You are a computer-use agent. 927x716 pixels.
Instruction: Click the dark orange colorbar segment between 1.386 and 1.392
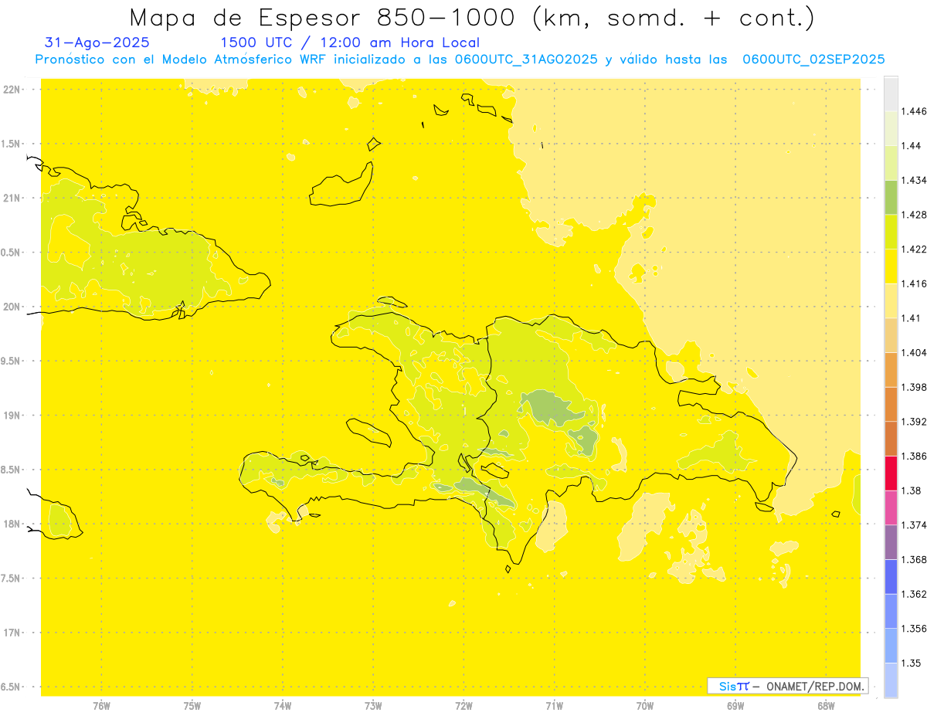click(x=891, y=439)
